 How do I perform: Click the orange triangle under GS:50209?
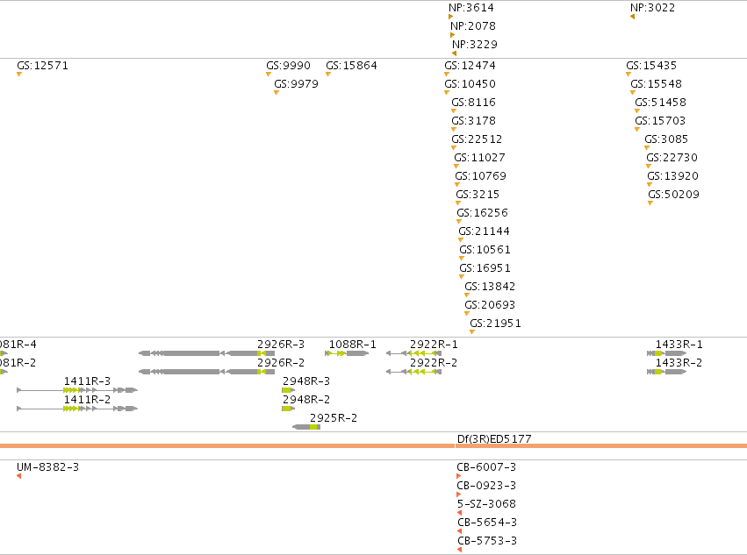click(x=650, y=203)
